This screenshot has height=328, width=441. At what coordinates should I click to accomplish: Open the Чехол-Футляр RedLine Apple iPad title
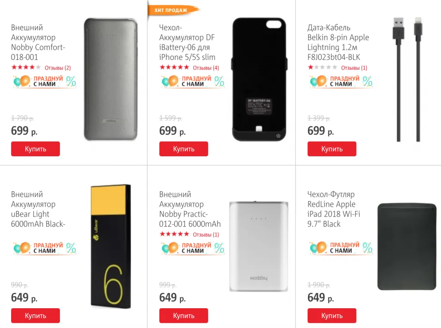tap(334, 209)
